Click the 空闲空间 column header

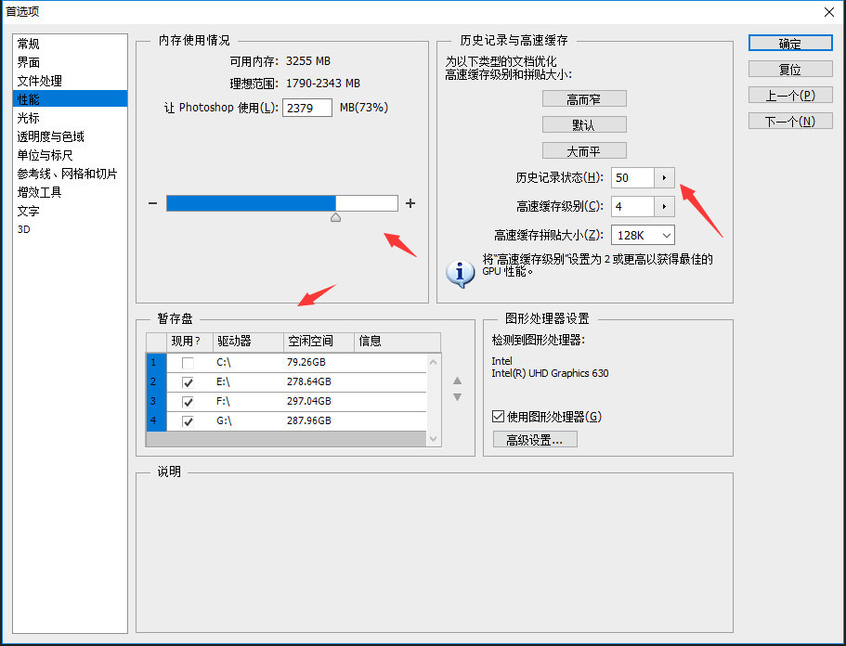(x=319, y=342)
